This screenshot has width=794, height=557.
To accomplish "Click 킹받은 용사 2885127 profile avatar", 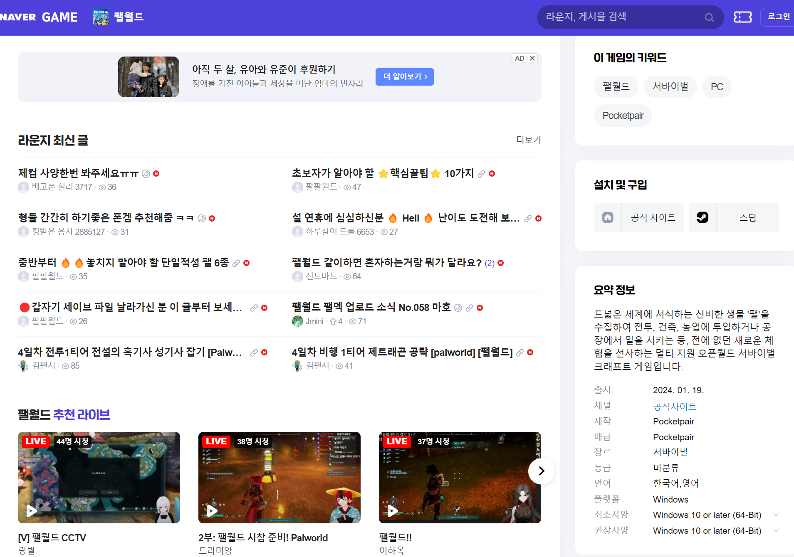I will click(x=23, y=232).
